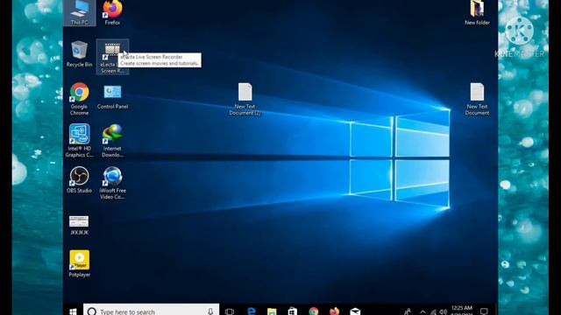Image resolution: width=561 pixels, height=315 pixels.
Task: Open Task View from the taskbar
Action: point(230,311)
